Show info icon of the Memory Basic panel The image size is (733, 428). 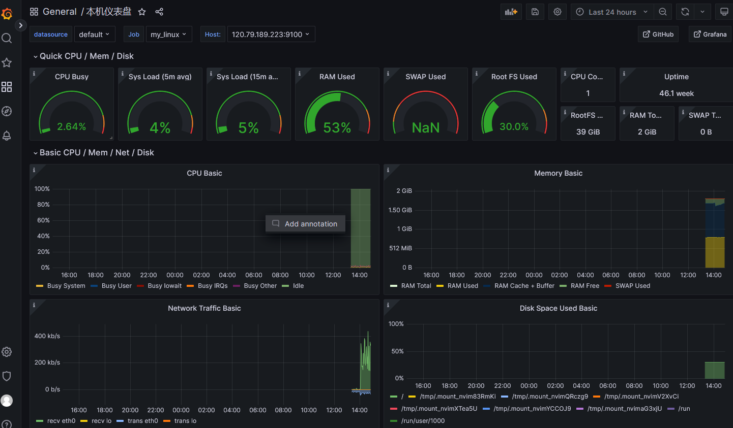pyautogui.click(x=388, y=170)
